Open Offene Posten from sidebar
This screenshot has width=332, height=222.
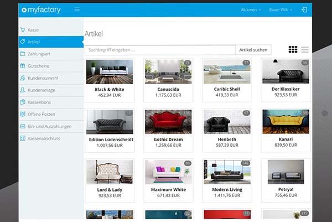tap(41, 114)
